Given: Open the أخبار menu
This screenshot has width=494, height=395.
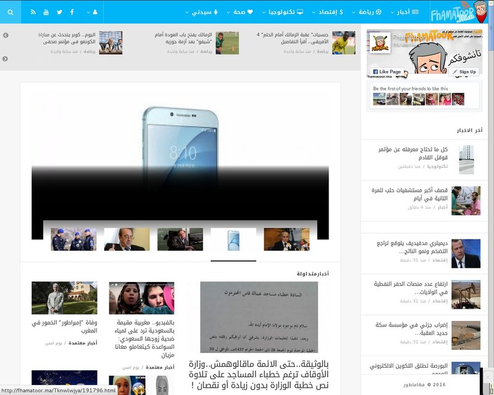Looking at the screenshot, I should pyautogui.click(x=408, y=12).
